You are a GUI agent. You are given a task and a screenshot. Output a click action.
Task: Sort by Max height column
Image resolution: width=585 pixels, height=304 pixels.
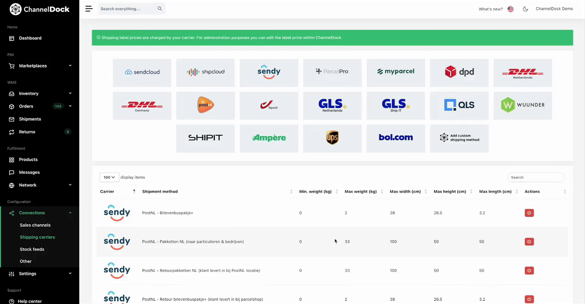(x=454, y=191)
